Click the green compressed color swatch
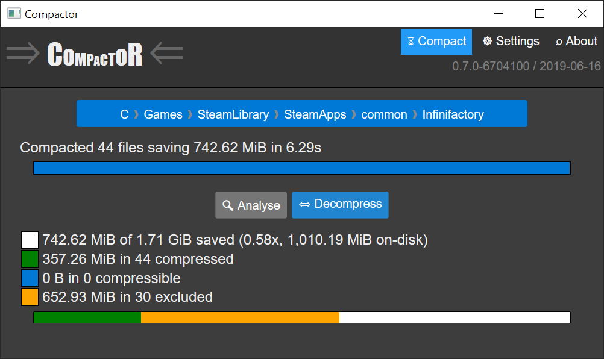Screen dimensions: 604x359 (x=30, y=259)
